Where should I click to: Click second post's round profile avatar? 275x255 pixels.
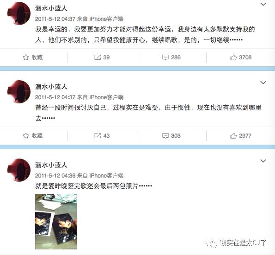[19, 92]
